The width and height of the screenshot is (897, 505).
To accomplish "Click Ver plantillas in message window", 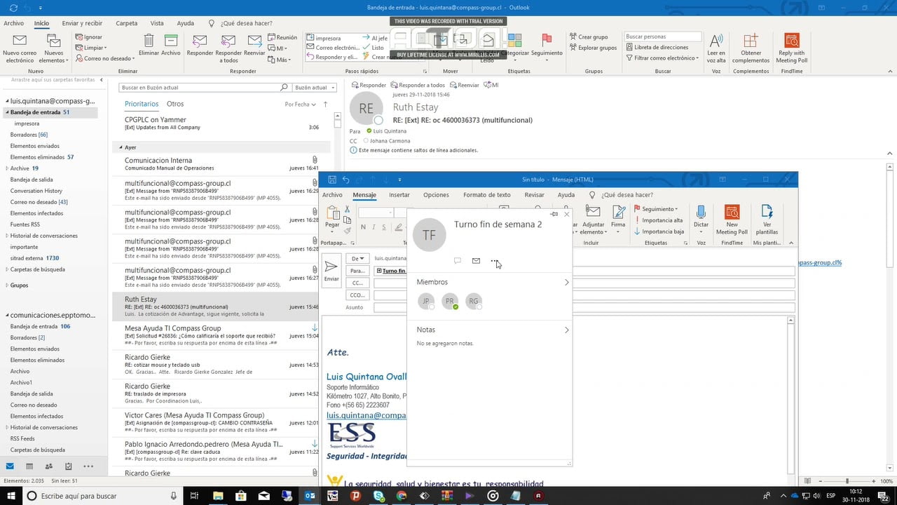I will [767, 219].
